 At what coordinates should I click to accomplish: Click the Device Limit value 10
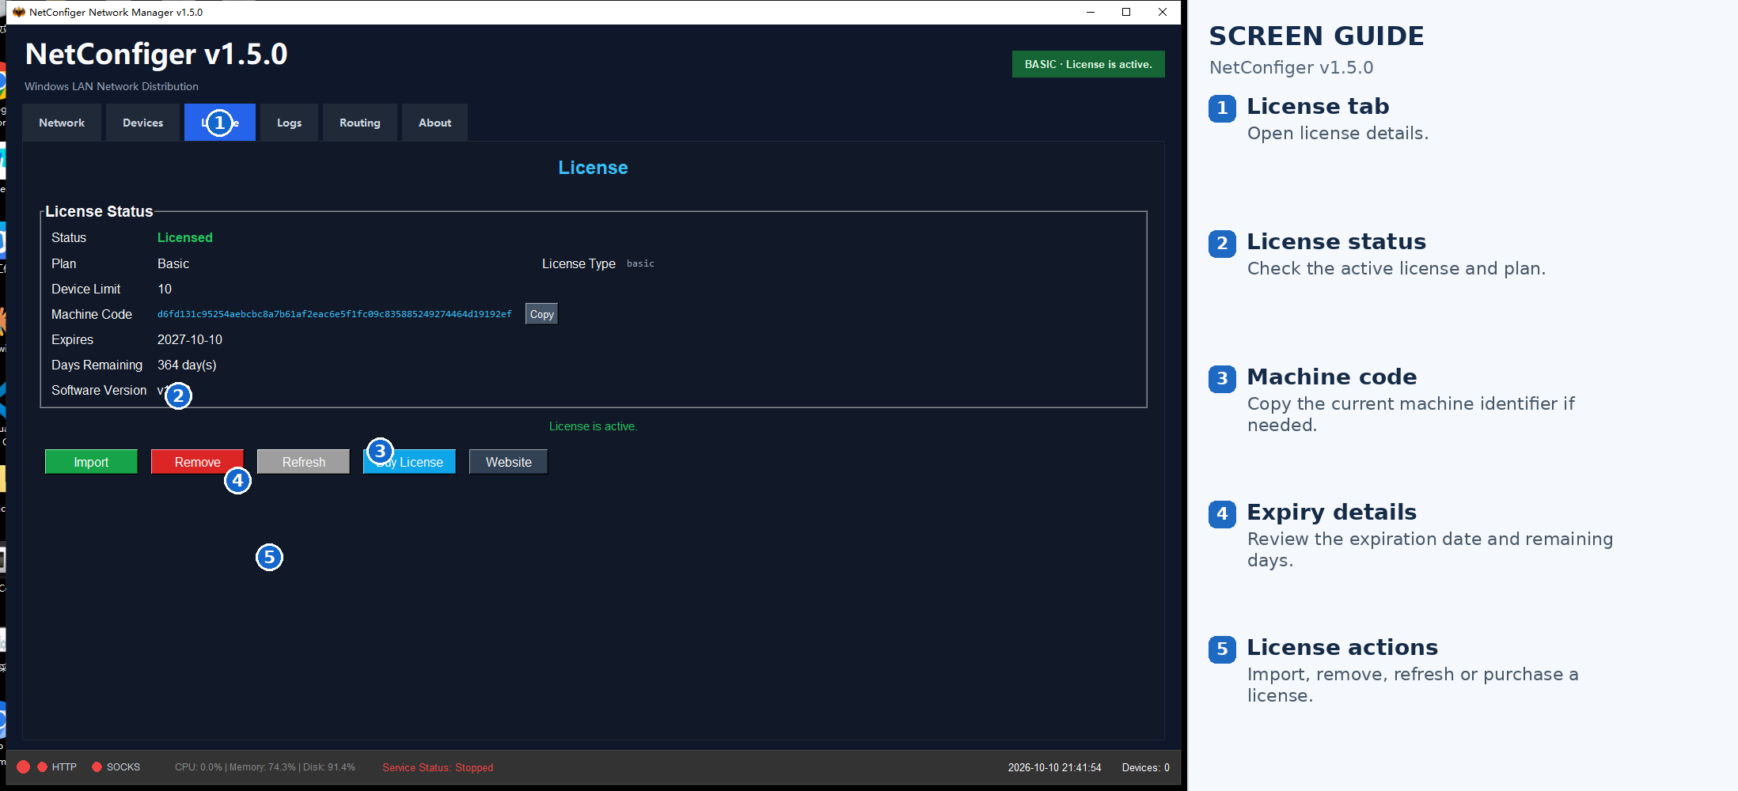(x=165, y=289)
